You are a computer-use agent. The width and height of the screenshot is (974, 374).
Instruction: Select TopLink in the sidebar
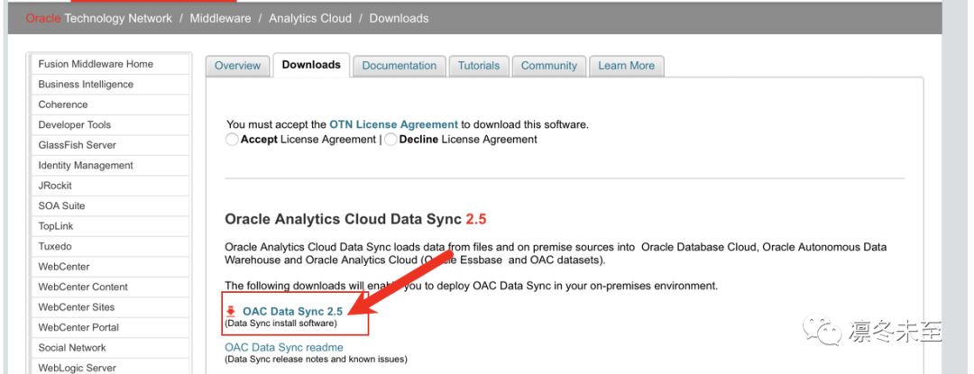(x=110, y=226)
